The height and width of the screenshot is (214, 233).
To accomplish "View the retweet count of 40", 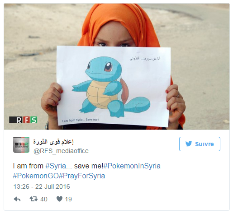I will (x=44, y=199).
